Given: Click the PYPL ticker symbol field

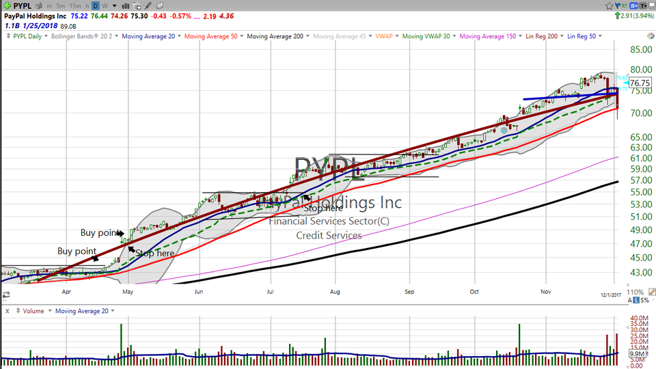Looking at the screenshot, I should pyautogui.click(x=23, y=6).
